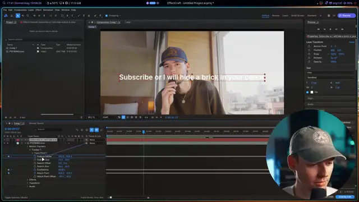Select the Rectangle shape tool in toolbar
Screen dimensions: 359x202
[x=62, y=16]
